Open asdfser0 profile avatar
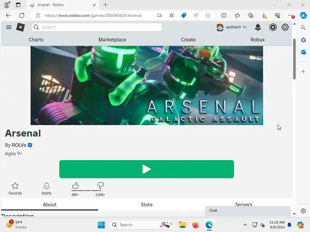Image resolution: width=310 pixels, height=232 pixels. click(220, 27)
